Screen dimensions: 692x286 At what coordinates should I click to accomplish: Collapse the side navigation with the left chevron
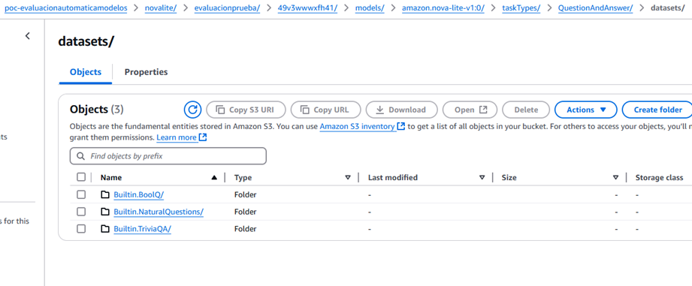27,36
